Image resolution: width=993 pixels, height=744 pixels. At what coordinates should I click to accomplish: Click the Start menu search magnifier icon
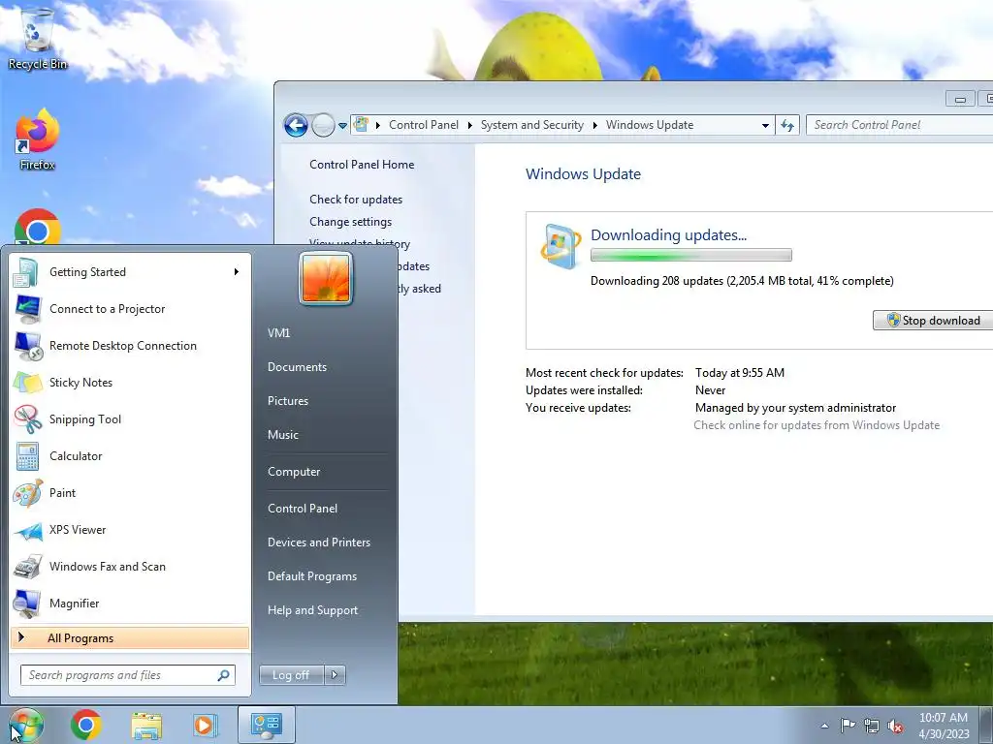(x=224, y=675)
